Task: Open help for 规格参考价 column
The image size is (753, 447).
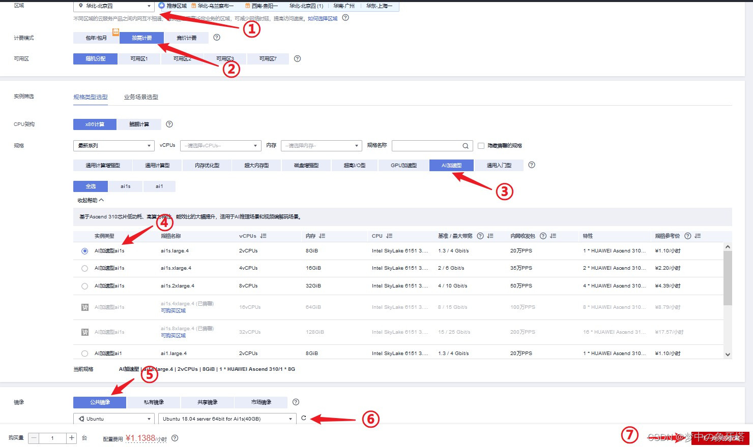Action: click(x=688, y=236)
